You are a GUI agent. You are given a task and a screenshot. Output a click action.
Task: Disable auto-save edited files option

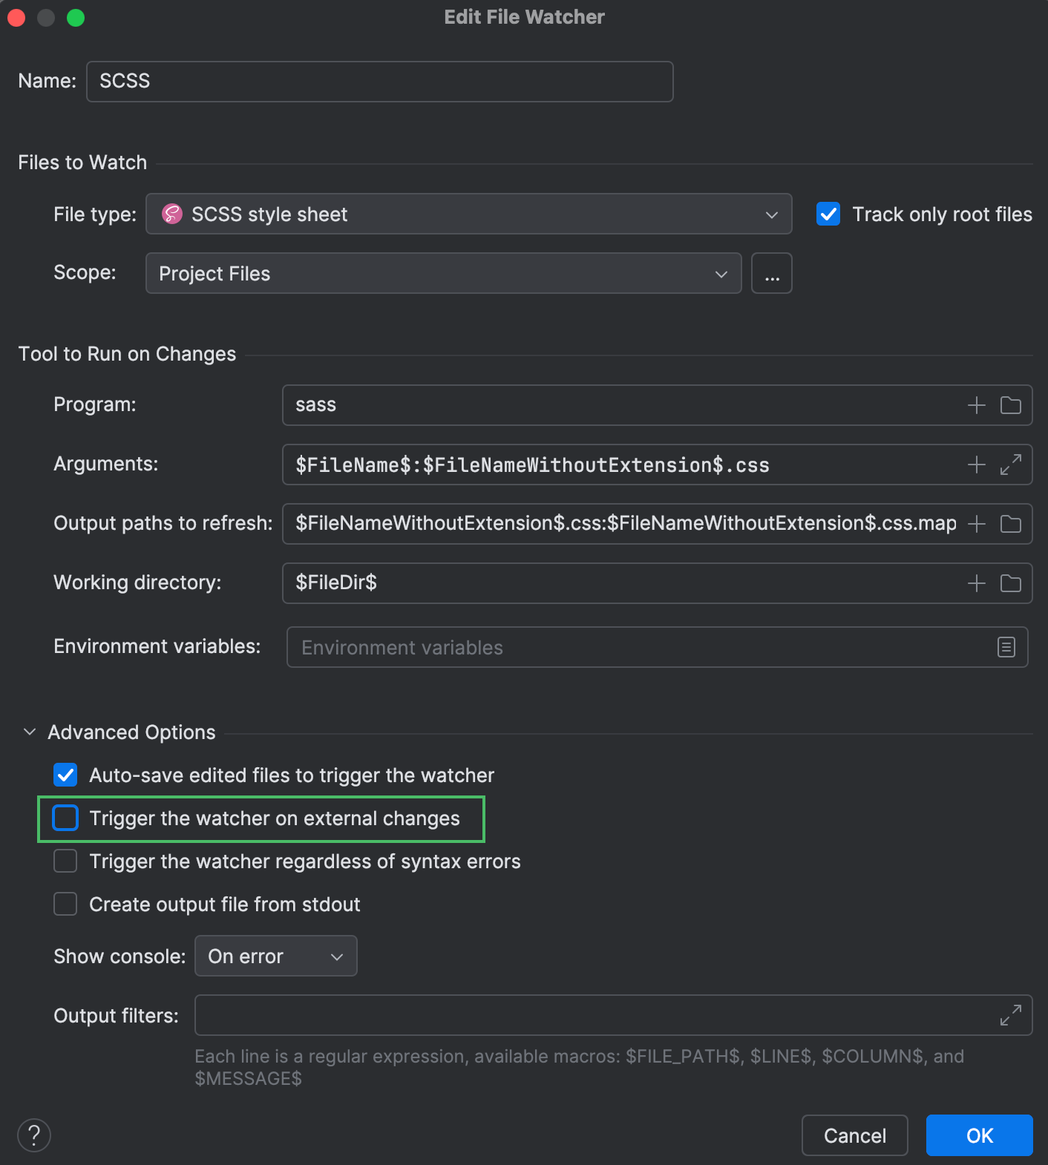pyautogui.click(x=65, y=775)
